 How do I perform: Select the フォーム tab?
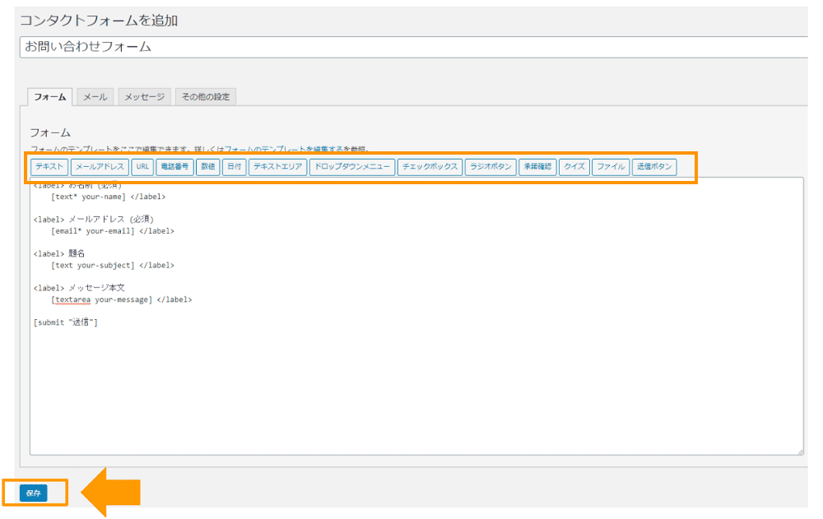coord(50,97)
